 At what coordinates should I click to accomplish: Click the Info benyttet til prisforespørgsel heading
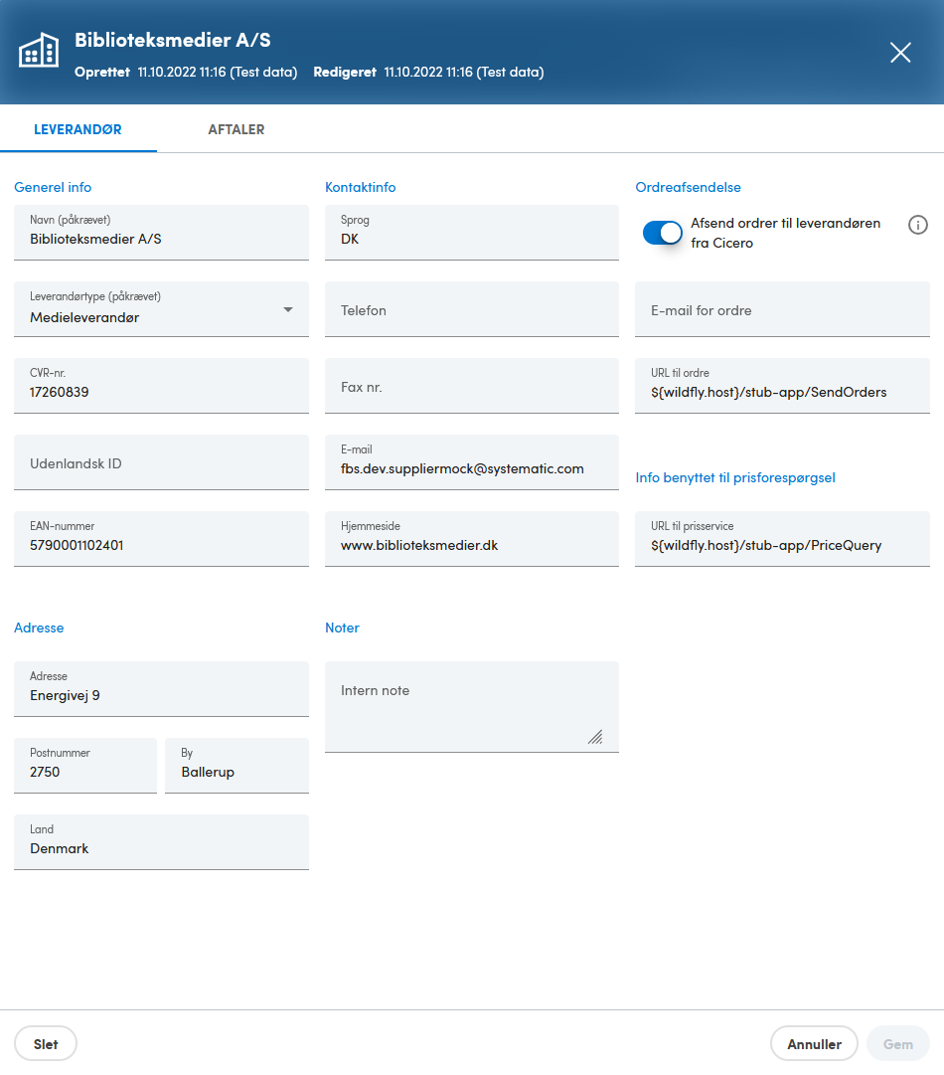pyautogui.click(x=735, y=478)
